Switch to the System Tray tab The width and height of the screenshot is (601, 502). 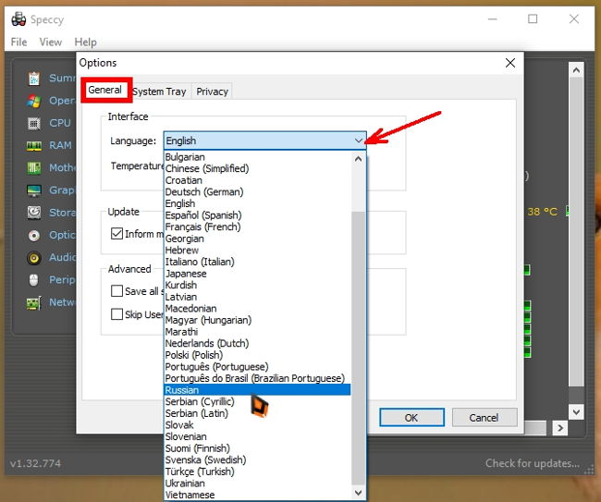[x=159, y=92]
